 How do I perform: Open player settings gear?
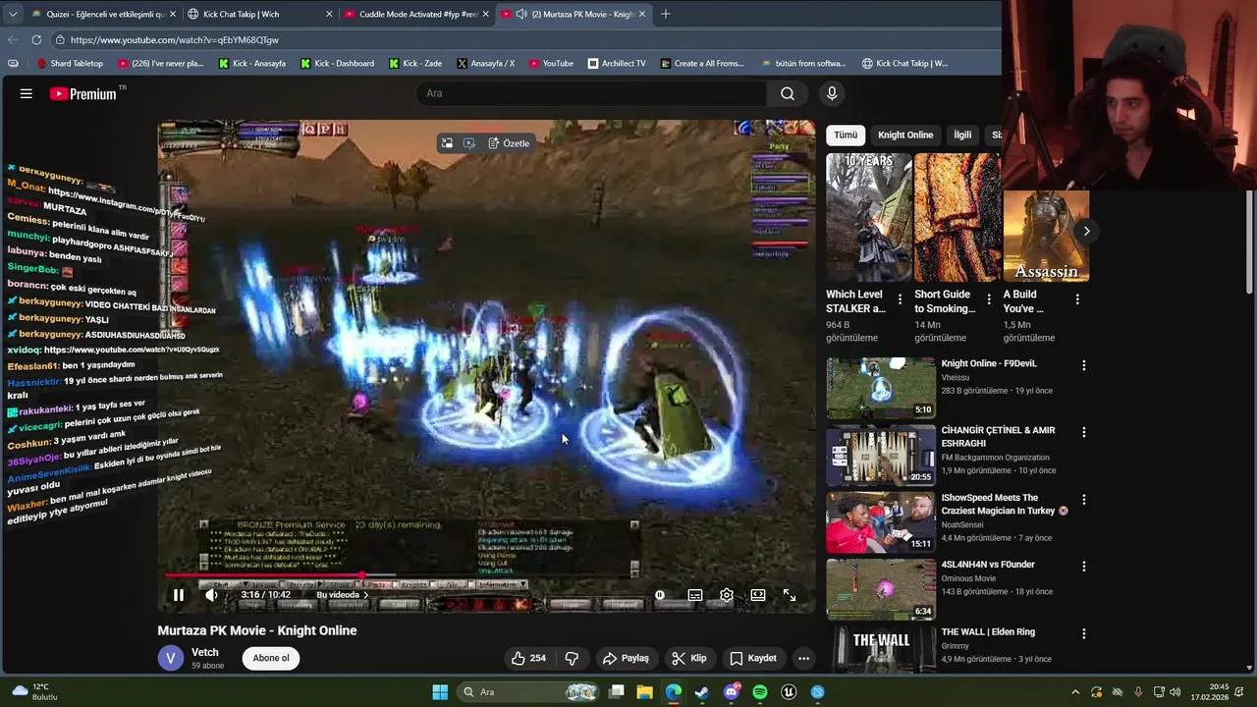(x=727, y=595)
